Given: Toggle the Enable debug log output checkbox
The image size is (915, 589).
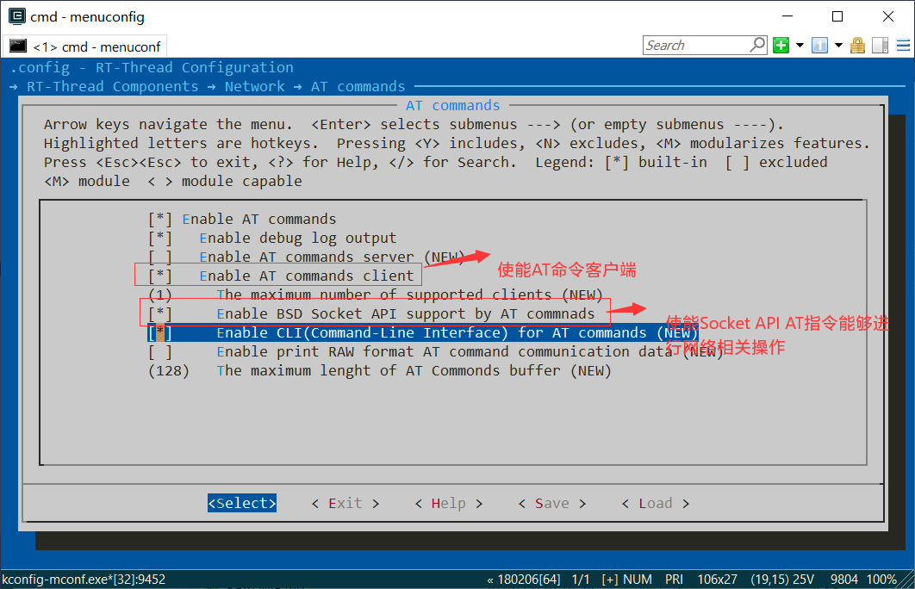Looking at the screenshot, I should coord(160,238).
